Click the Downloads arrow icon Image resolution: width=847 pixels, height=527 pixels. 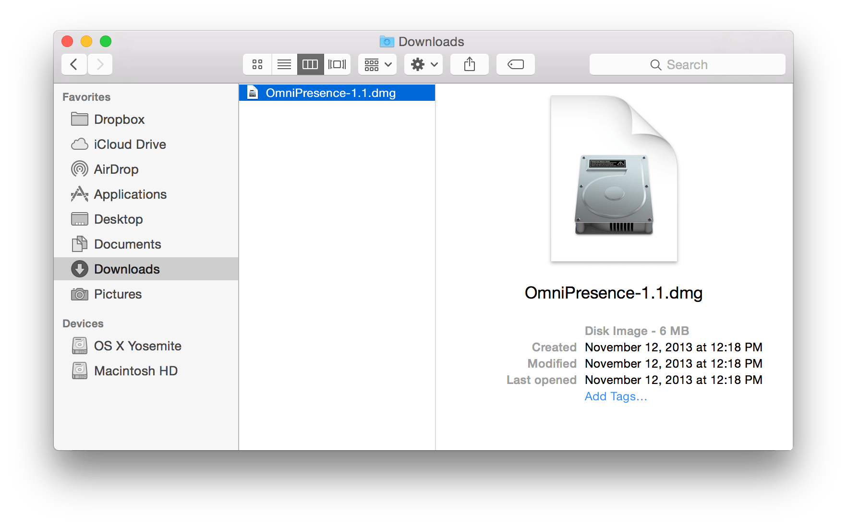pyautogui.click(x=80, y=269)
